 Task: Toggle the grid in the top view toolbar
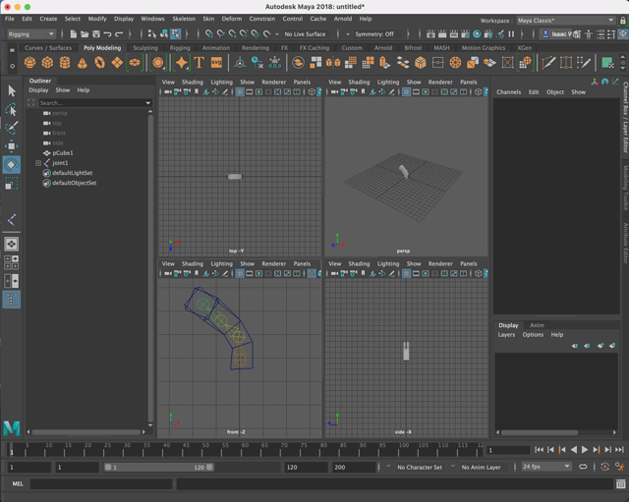240,91
